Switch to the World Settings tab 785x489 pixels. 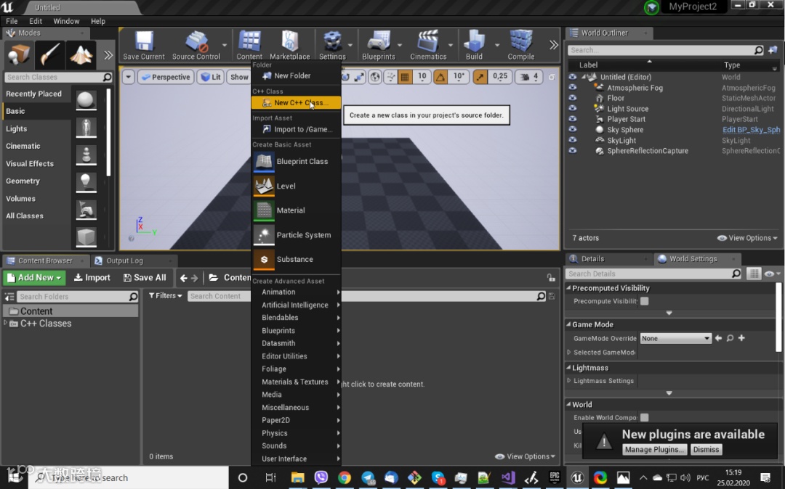coord(693,259)
